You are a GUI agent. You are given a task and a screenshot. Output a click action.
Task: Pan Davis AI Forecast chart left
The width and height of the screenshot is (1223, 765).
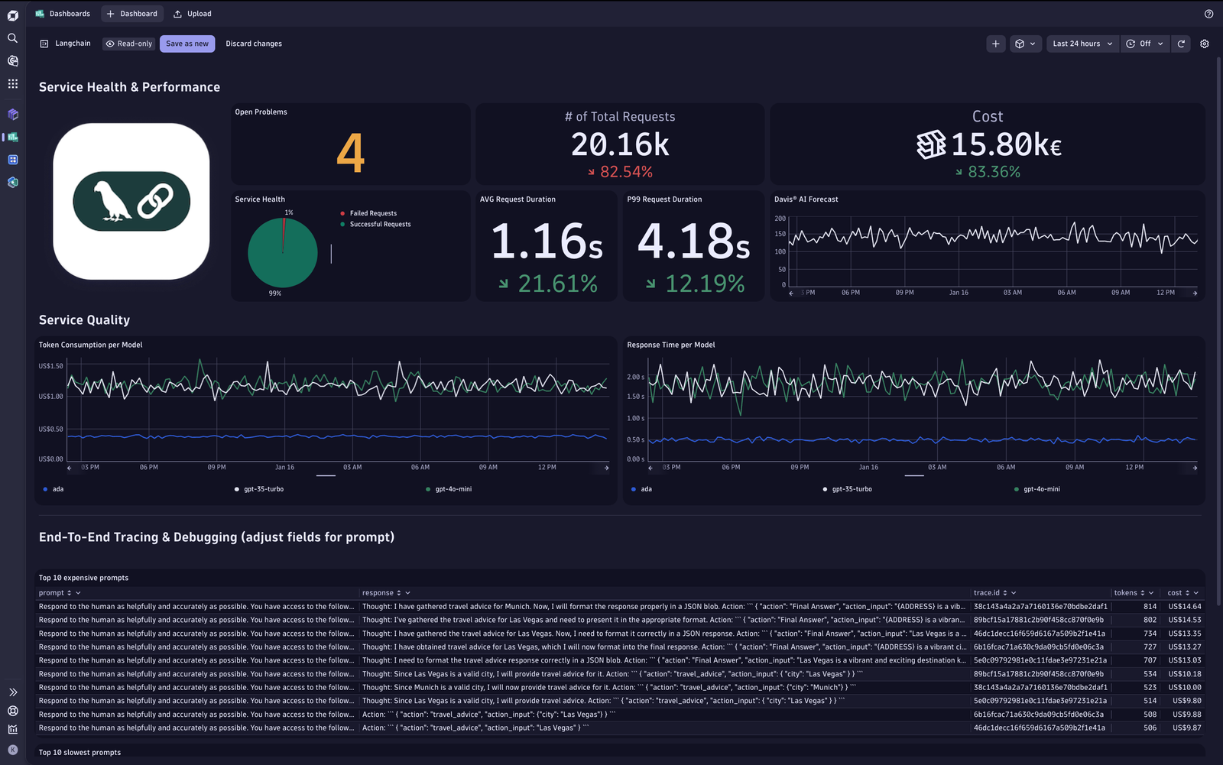pos(791,293)
